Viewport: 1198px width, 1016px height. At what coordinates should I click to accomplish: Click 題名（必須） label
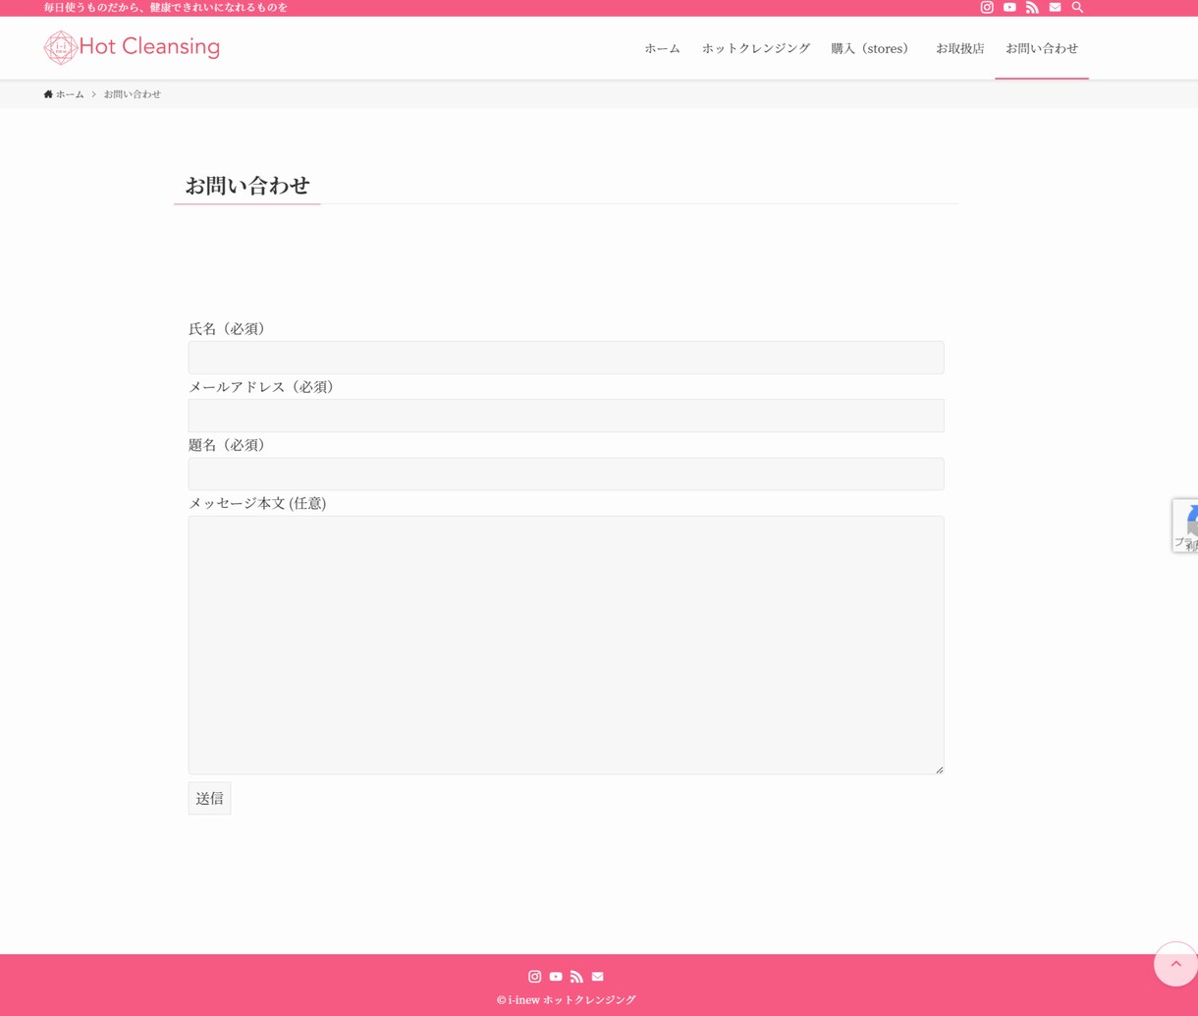(230, 445)
